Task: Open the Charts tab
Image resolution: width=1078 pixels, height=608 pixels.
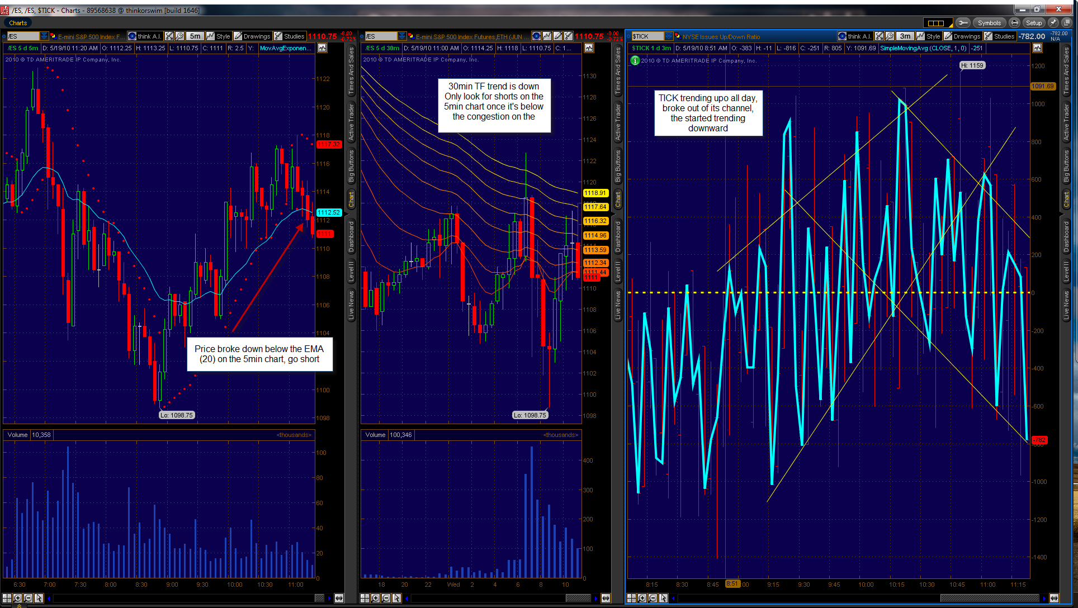Action: tap(18, 23)
